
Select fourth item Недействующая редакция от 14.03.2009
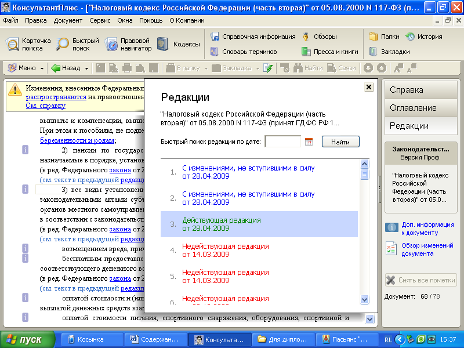pos(259,250)
